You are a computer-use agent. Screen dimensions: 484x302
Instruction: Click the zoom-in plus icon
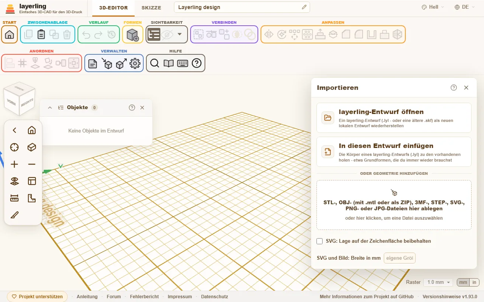(x=14, y=164)
